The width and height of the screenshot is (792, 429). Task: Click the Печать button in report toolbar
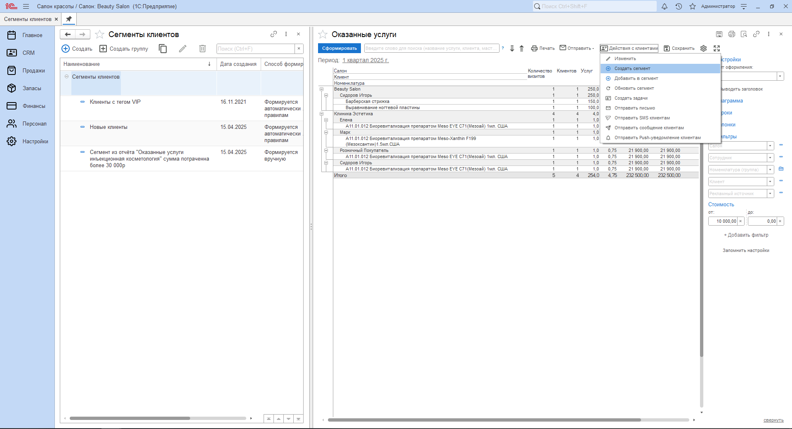coord(542,48)
